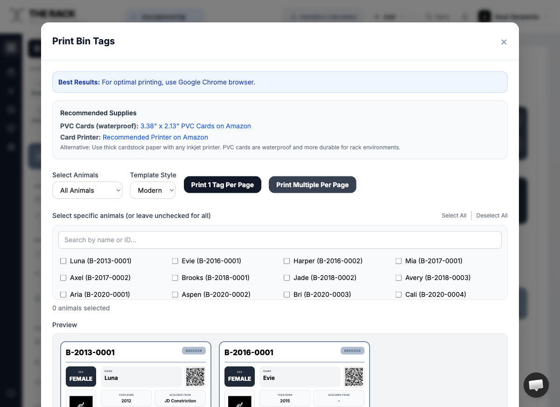Open the PVC Cards on Amazon link

click(196, 126)
